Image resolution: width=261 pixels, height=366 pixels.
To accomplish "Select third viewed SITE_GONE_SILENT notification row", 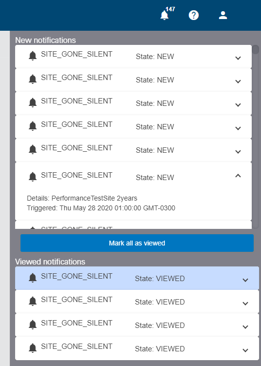I will point(137,325).
